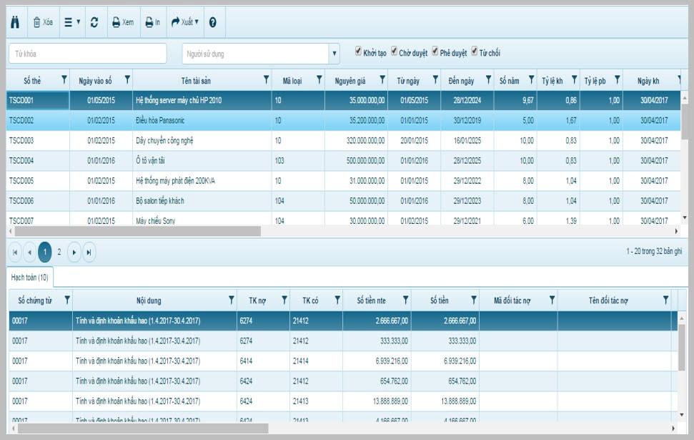
Task: Click asset grid vertical scrollbar down arrow
Action: (x=685, y=217)
